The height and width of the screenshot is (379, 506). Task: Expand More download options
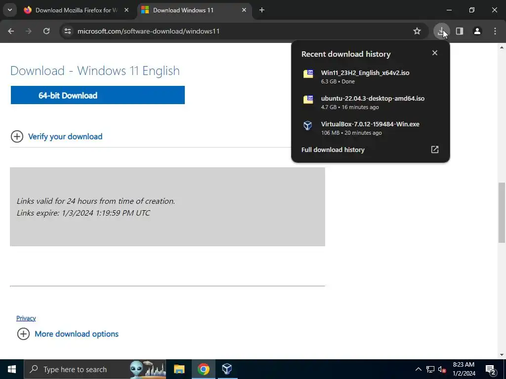pyautogui.click(x=68, y=334)
